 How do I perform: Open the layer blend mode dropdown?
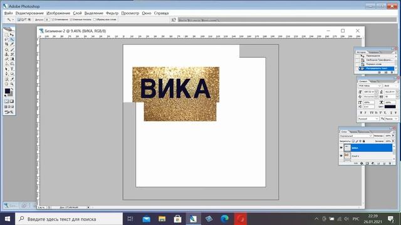click(x=357, y=136)
